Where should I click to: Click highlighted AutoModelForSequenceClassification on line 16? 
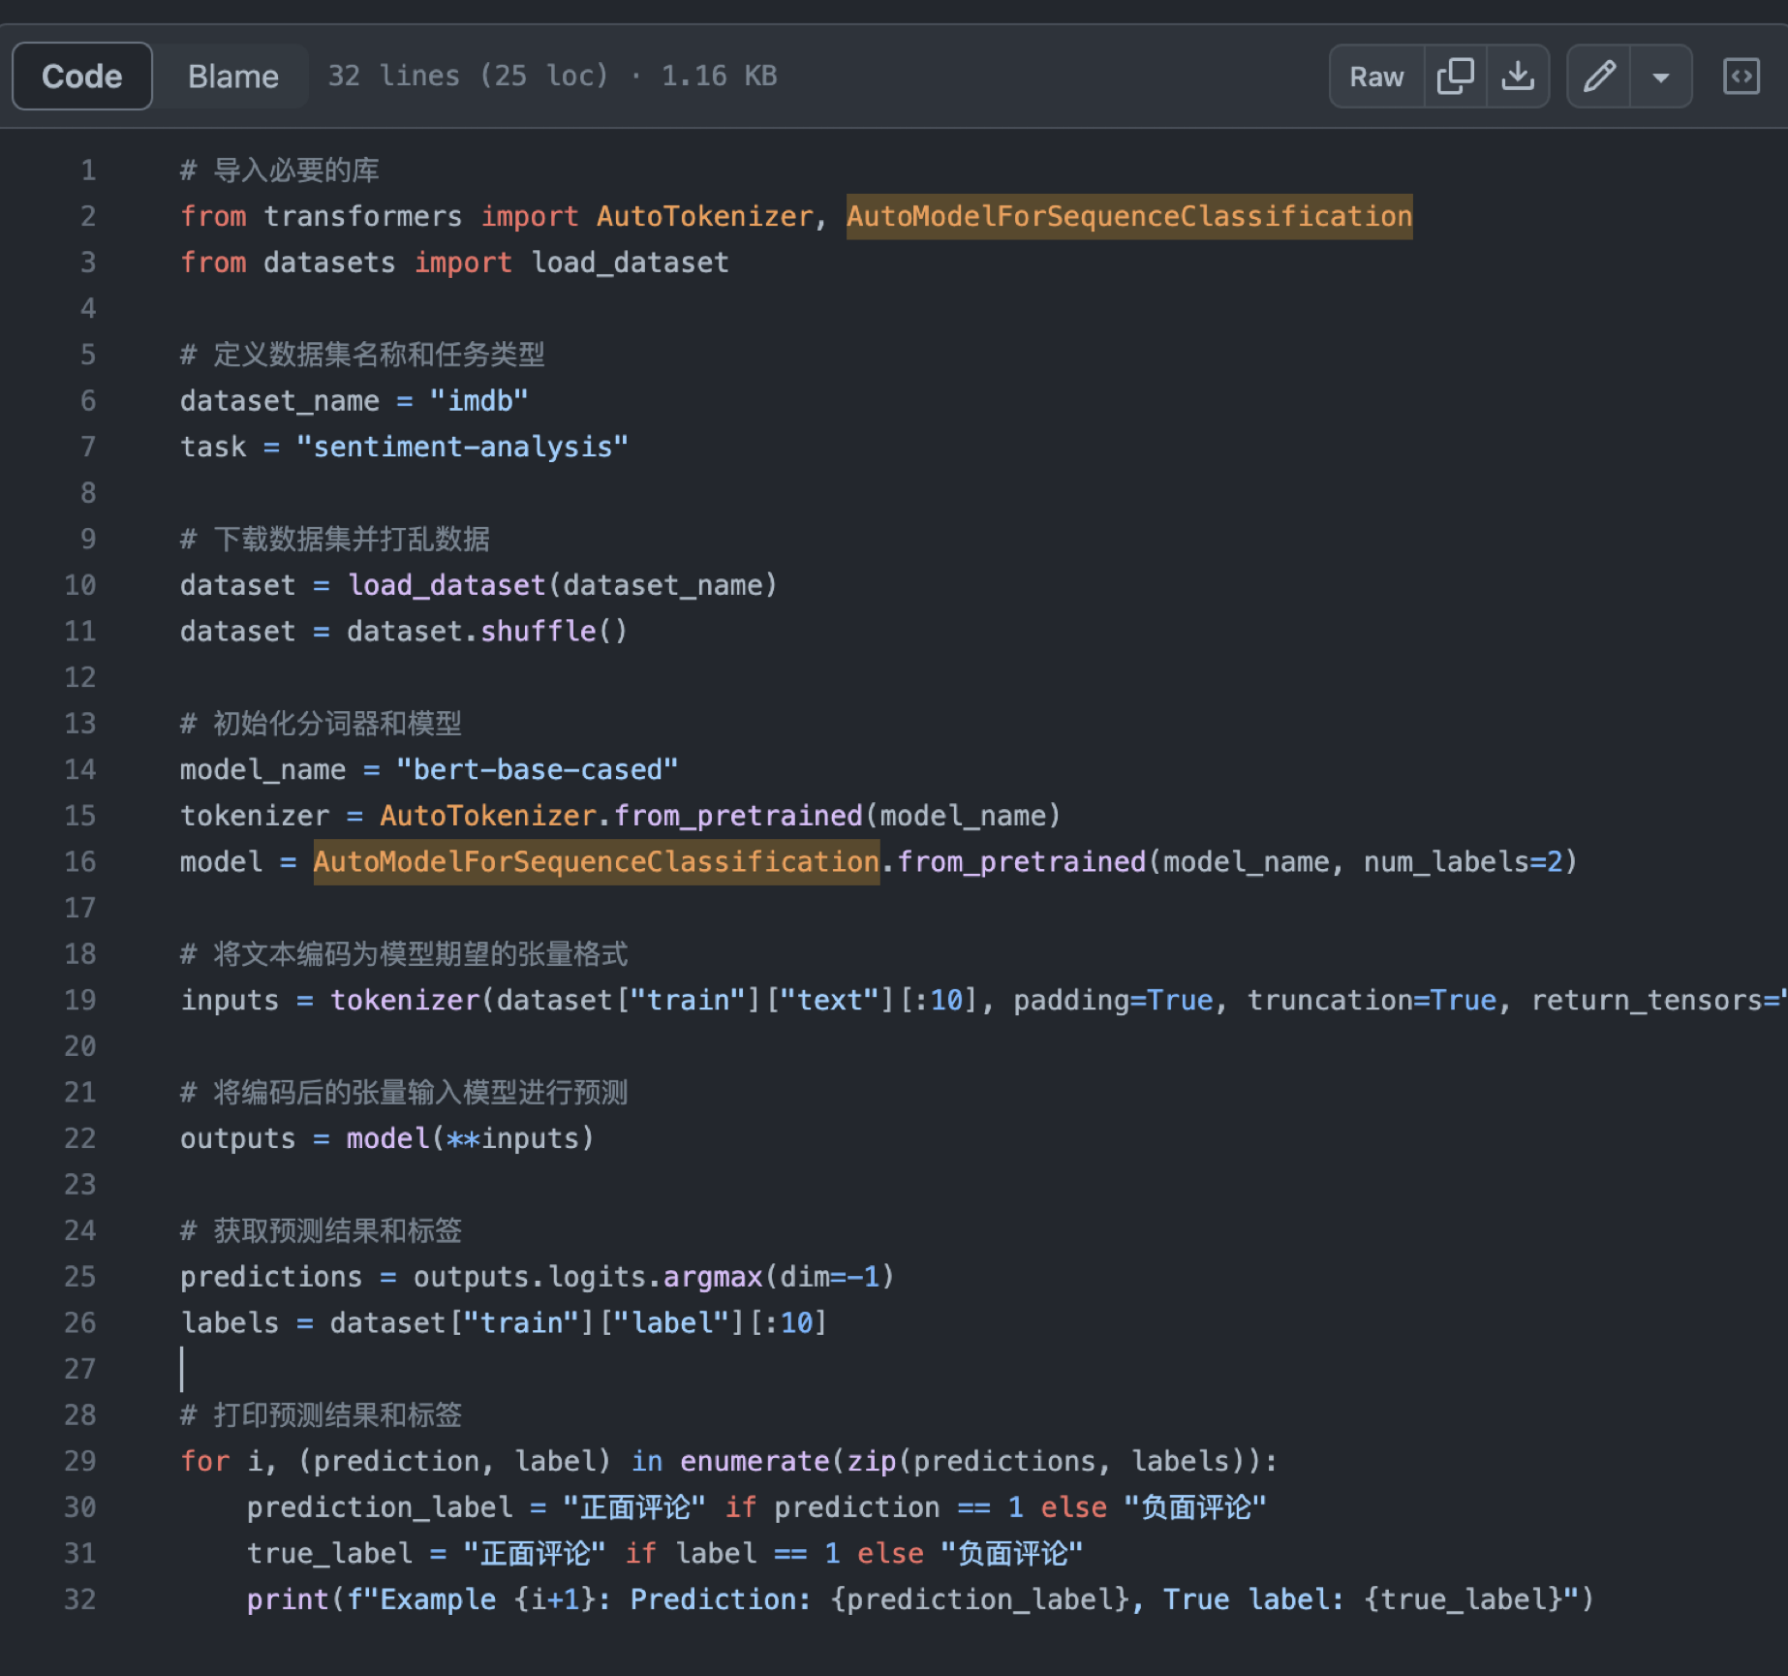pos(596,862)
